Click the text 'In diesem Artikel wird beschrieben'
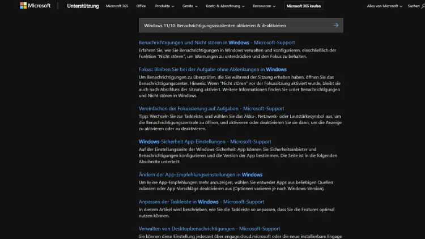Viewport: 425px width, 239px height. tap(173, 210)
